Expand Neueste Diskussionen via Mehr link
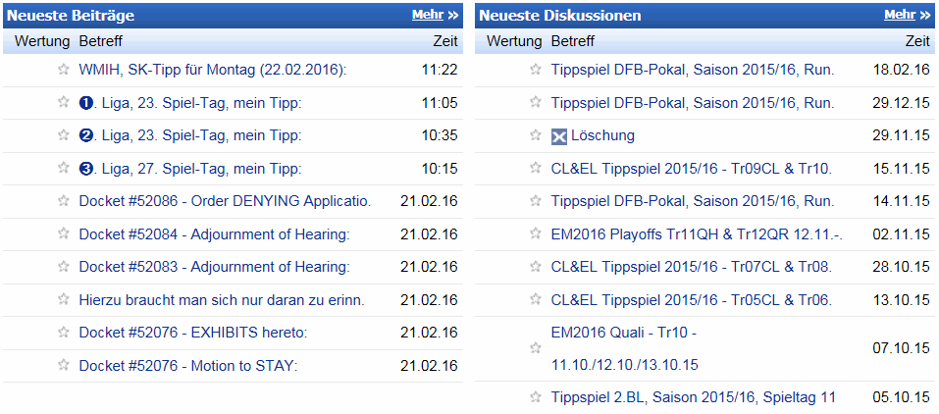This screenshot has width=939, height=414. (x=908, y=15)
